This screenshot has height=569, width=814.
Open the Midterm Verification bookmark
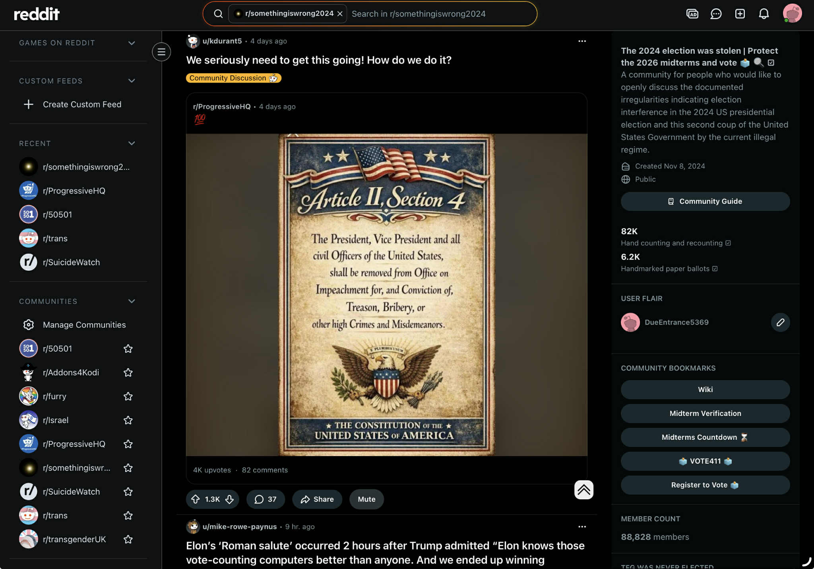(705, 414)
